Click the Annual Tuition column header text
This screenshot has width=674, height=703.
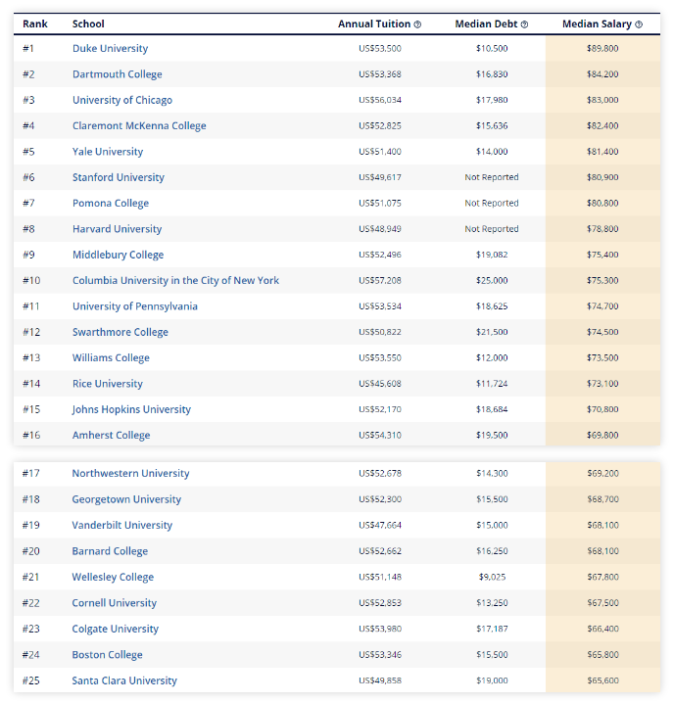[x=374, y=24]
